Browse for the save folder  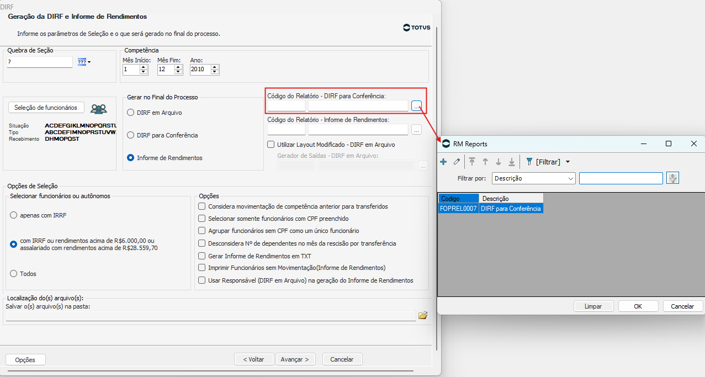[423, 315]
